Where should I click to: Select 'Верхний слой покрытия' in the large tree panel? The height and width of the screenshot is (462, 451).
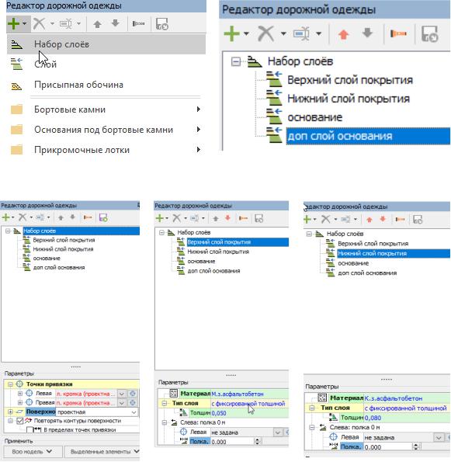[x=350, y=80]
